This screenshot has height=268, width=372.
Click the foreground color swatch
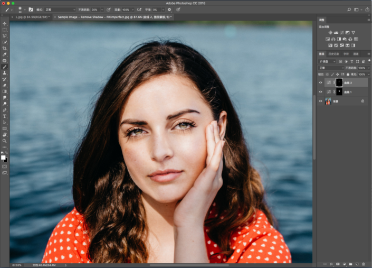[3, 157]
